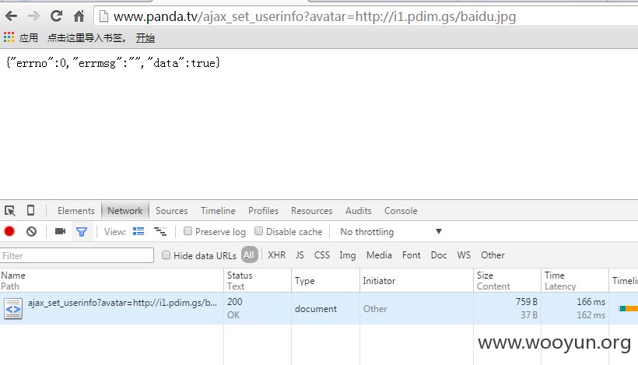Filter requests by XHR
This screenshot has height=365, width=638.
(277, 255)
